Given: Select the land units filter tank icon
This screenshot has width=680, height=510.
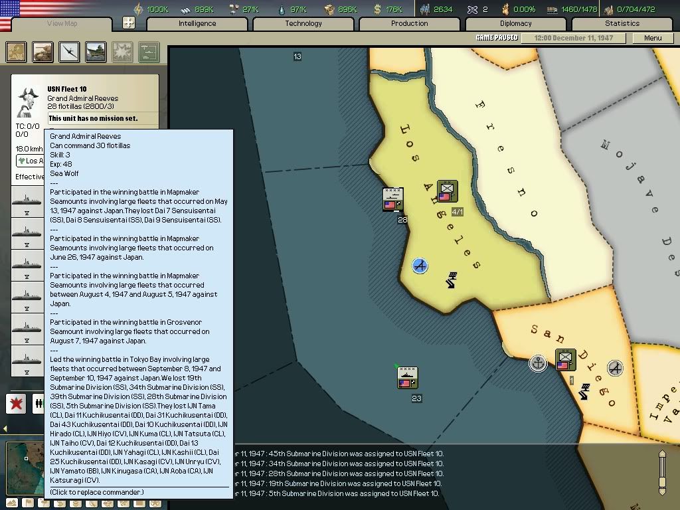Looking at the screenshot, I should point(42,52).
